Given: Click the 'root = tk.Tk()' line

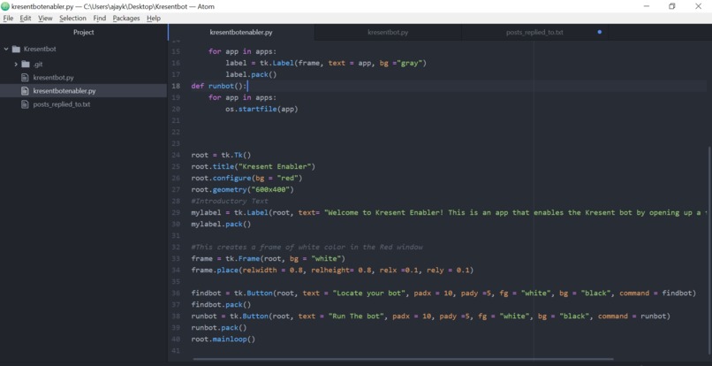Looking at the screenshot, I should coord(221,155).
